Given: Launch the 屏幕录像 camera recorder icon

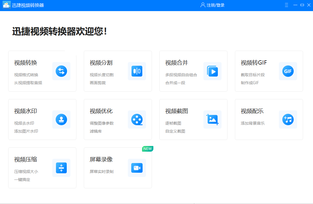Looking at the screenshot, I should pos(137,168).
